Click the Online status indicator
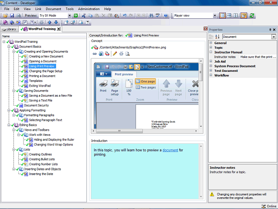The height and width of the screenshot is (209, 278). [x=269, y=206]
